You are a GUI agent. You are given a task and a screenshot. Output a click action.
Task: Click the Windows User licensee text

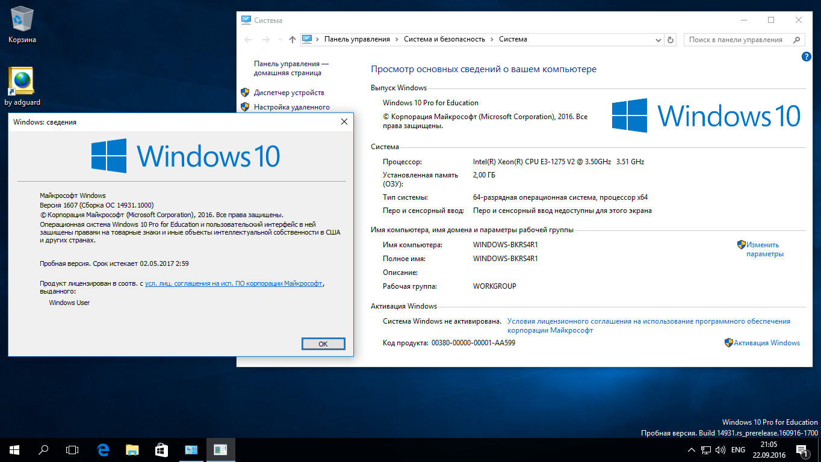pyautogui.click(x=69, y=303)
